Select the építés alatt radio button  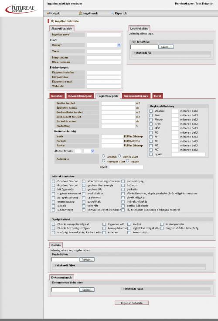(119, 156)
